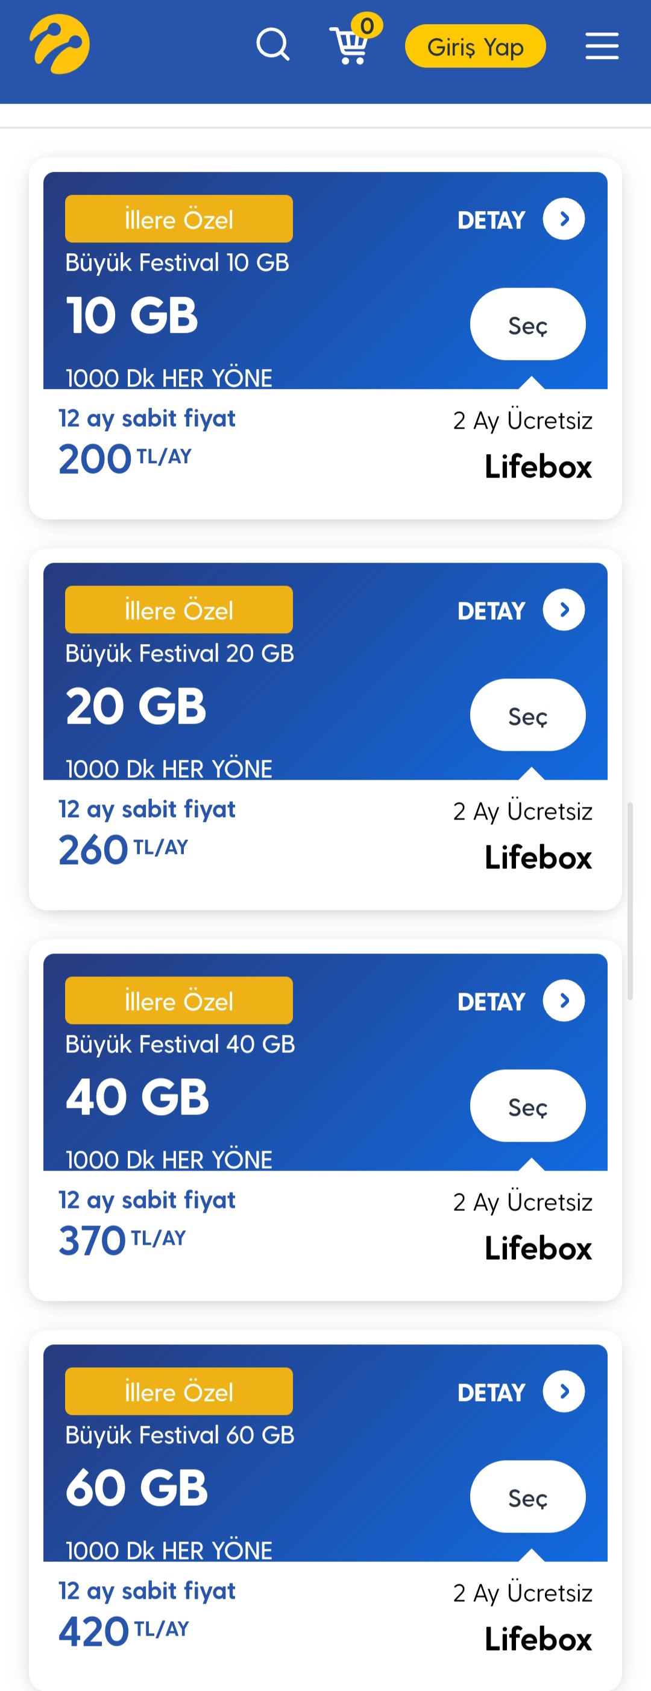Viewport: 651px width, 1691px height.
Task: Click the page scrollbar on the right edge
Action: (x=630, y=900)
